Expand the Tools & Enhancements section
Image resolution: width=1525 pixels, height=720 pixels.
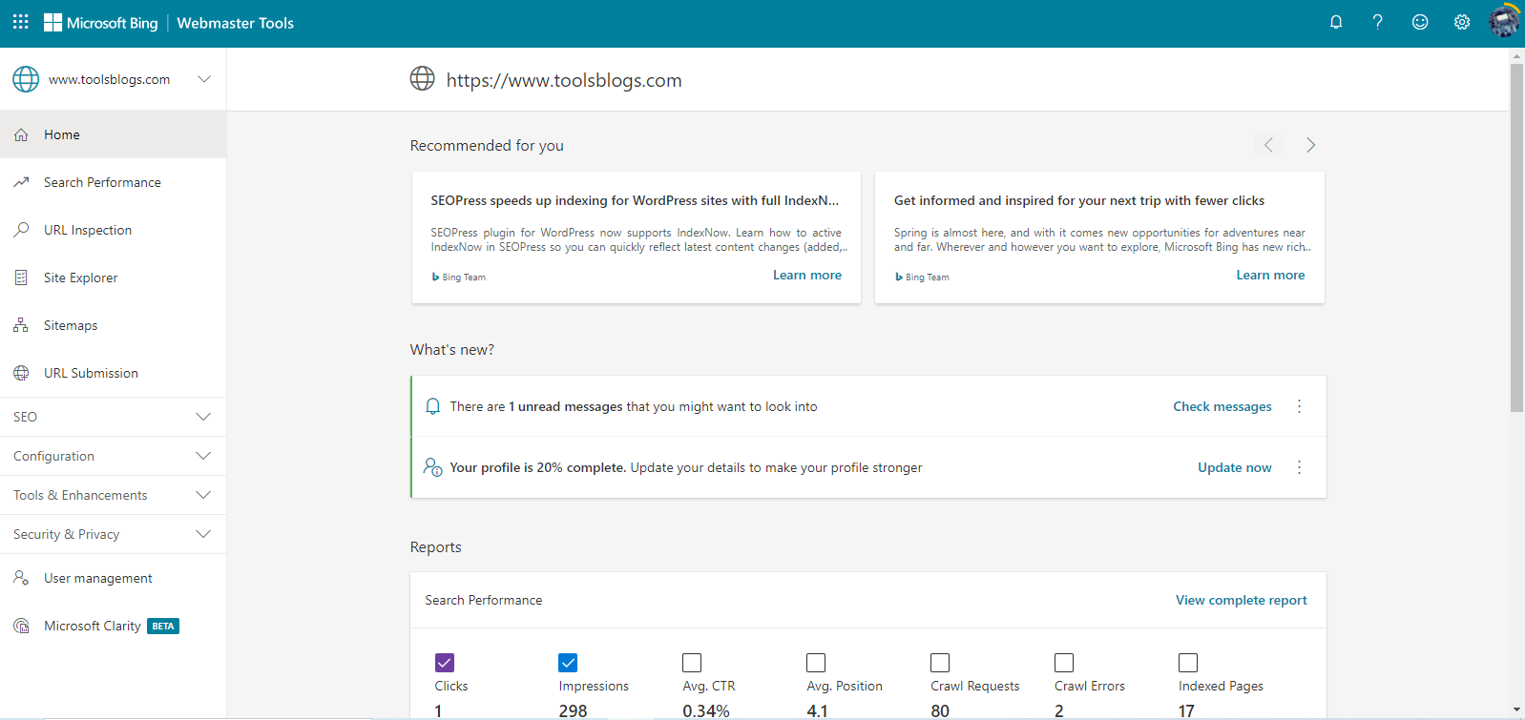pyautogui.click(x=113, y=495)
